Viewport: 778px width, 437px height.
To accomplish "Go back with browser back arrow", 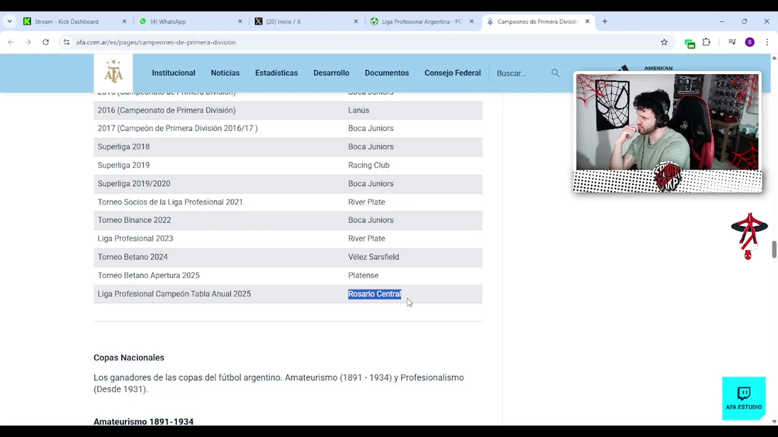I will pyautogui.click(x=10, y=42).
